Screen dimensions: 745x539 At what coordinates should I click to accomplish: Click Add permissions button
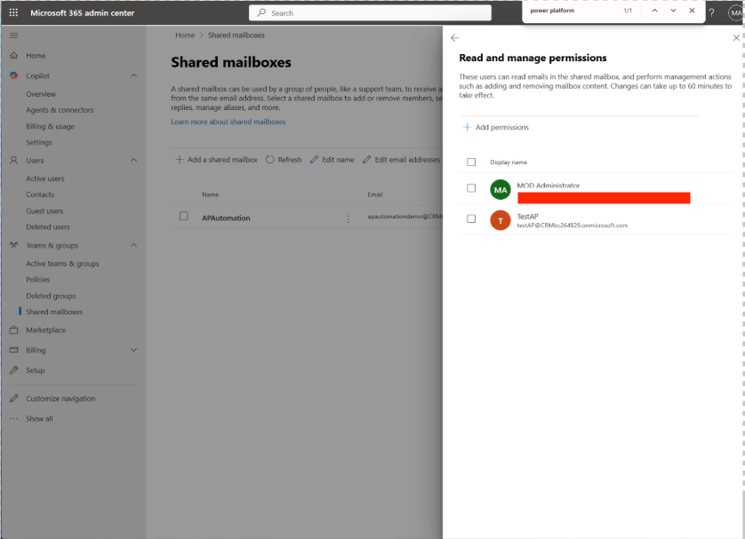495,127
